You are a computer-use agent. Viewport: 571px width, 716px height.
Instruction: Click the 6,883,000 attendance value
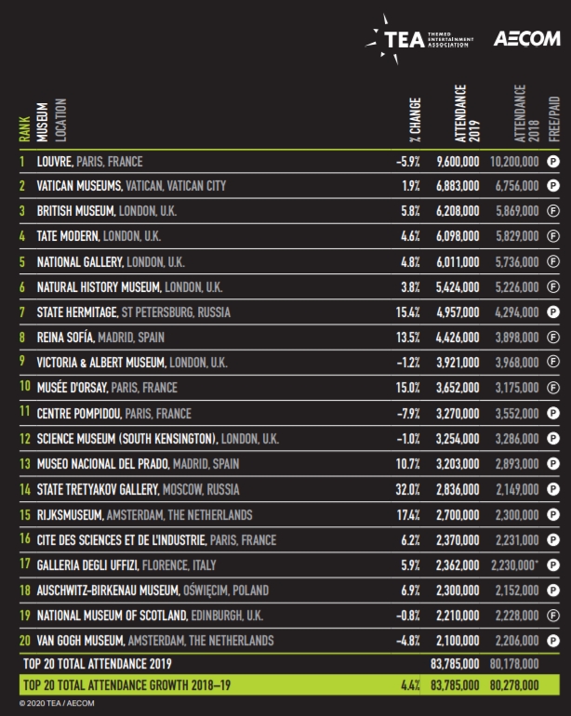458,186
